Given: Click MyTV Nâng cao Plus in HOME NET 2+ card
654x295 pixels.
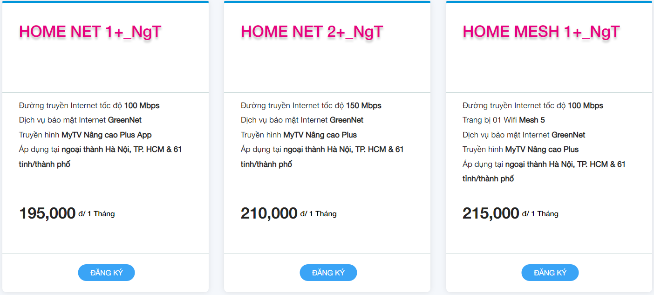Looking at the screenshot, I should (x=299, y=135).
